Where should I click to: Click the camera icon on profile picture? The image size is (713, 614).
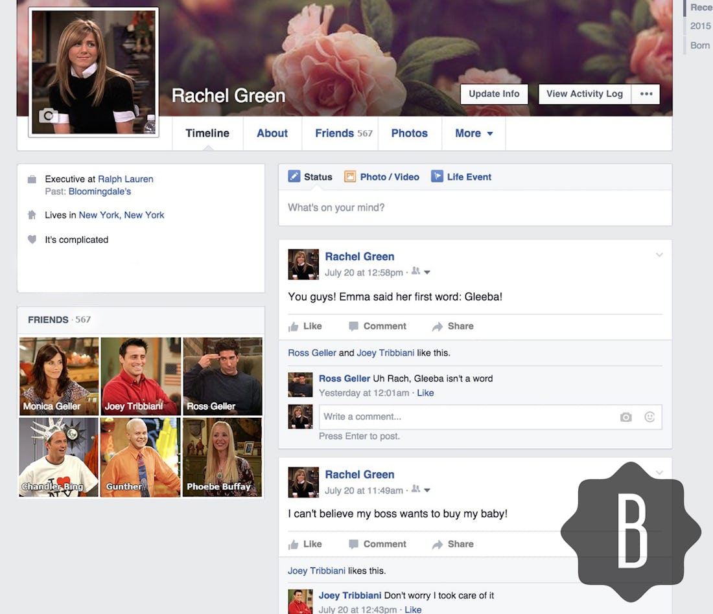[49, 115]
